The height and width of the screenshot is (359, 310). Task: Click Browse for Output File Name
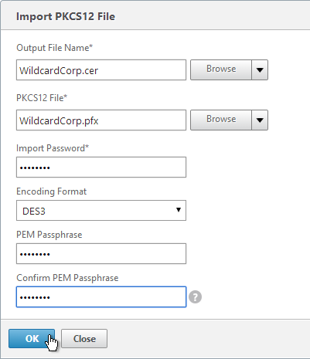(x=221, y=69)
